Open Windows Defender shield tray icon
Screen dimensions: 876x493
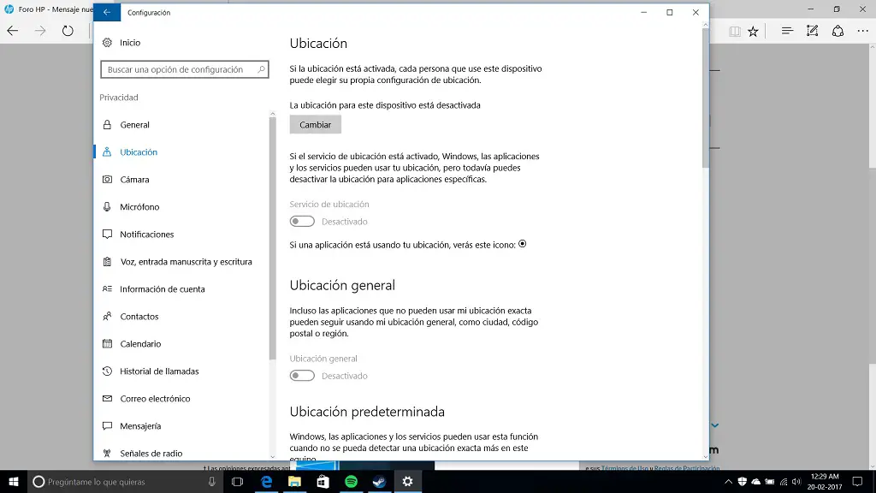point(742,481)
